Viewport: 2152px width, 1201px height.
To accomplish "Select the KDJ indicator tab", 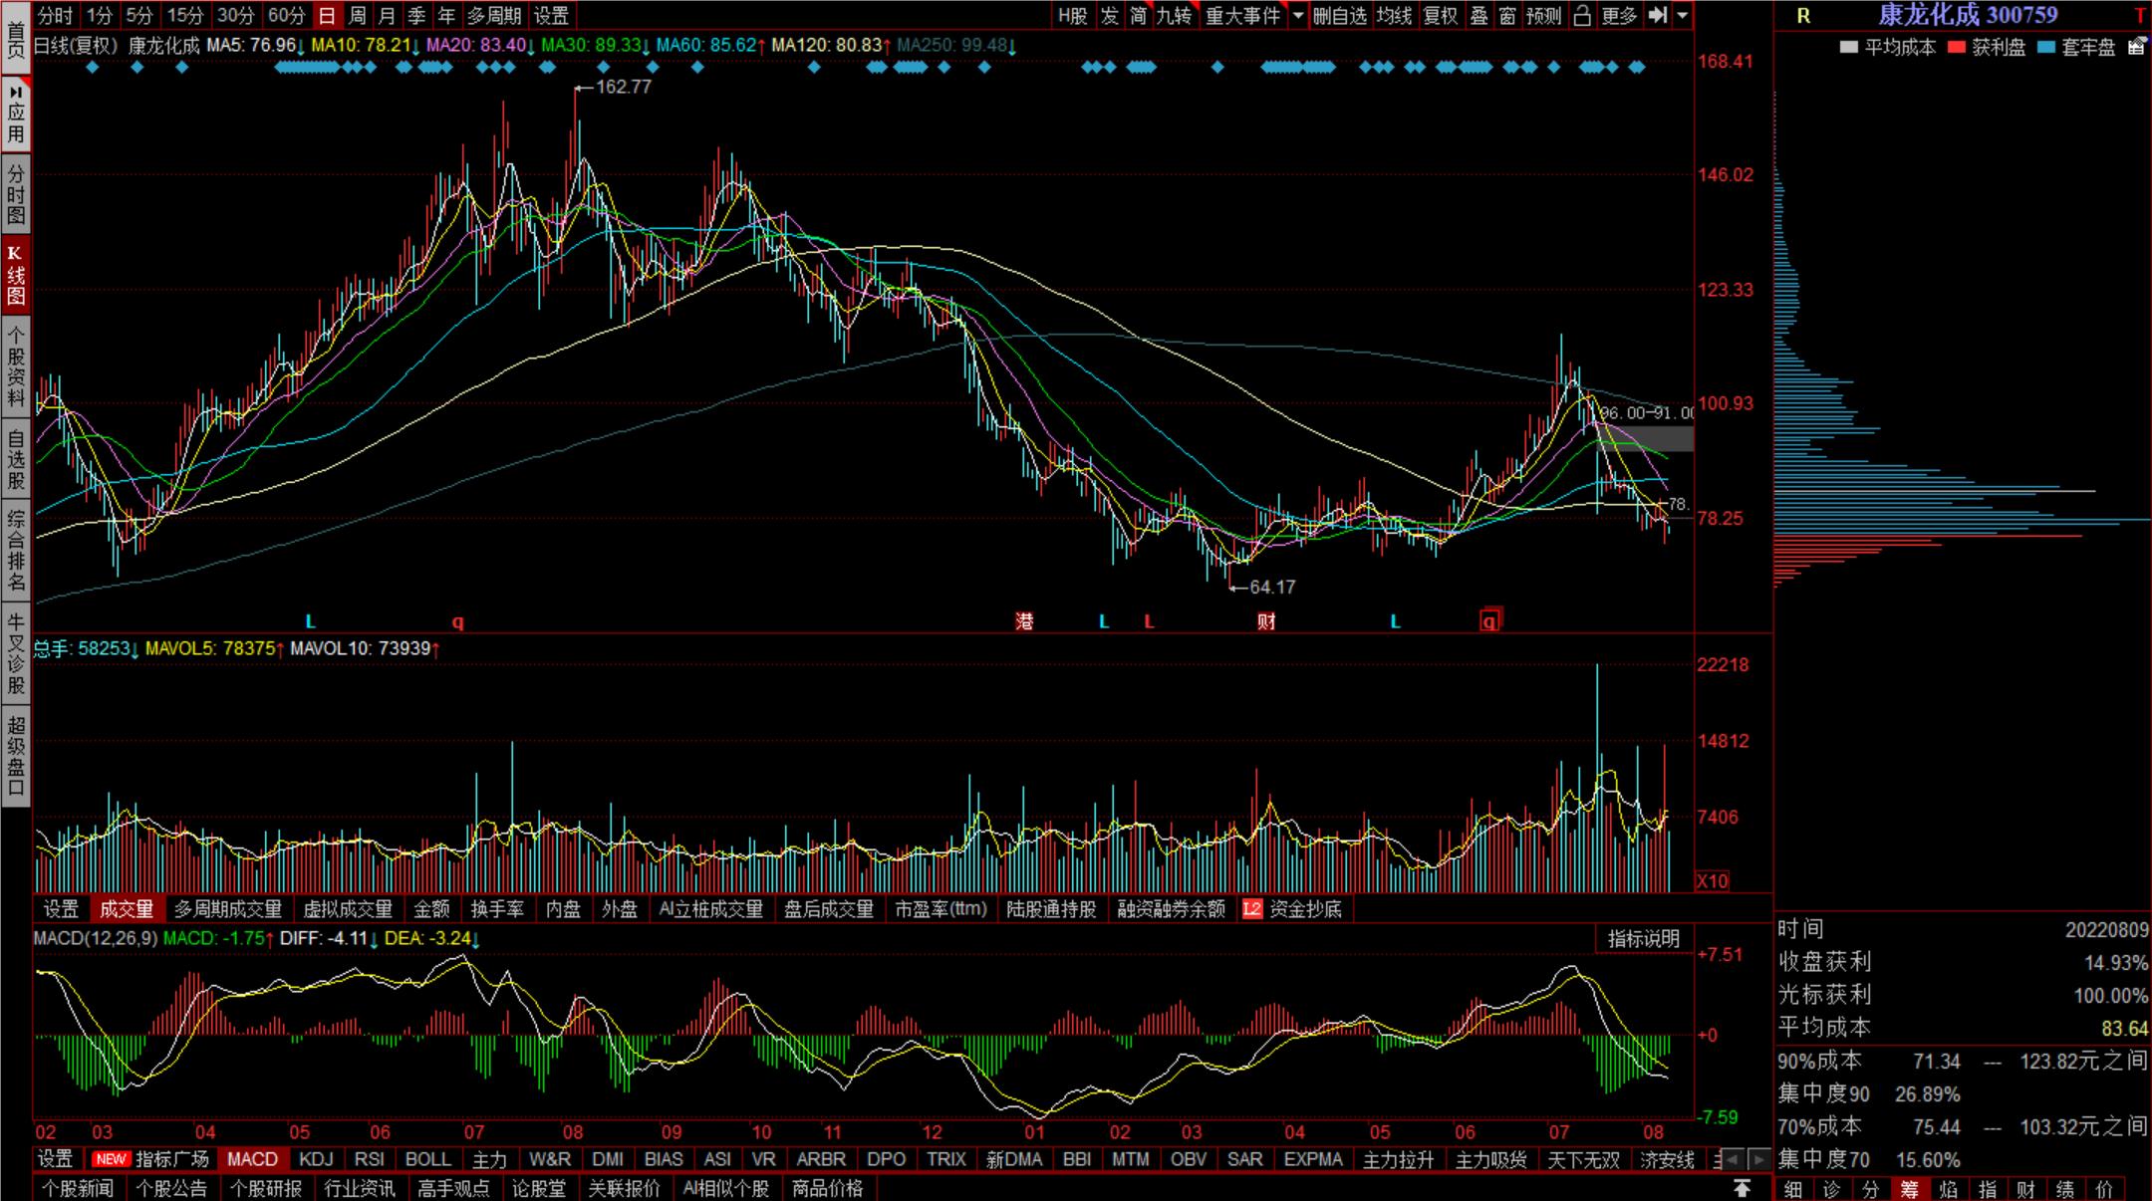I will 316,1159.
